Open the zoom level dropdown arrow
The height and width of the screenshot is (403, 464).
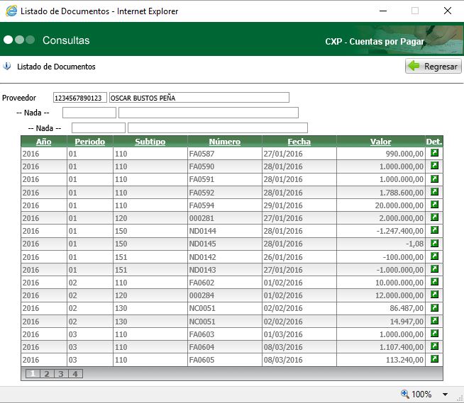coord(446,395)
